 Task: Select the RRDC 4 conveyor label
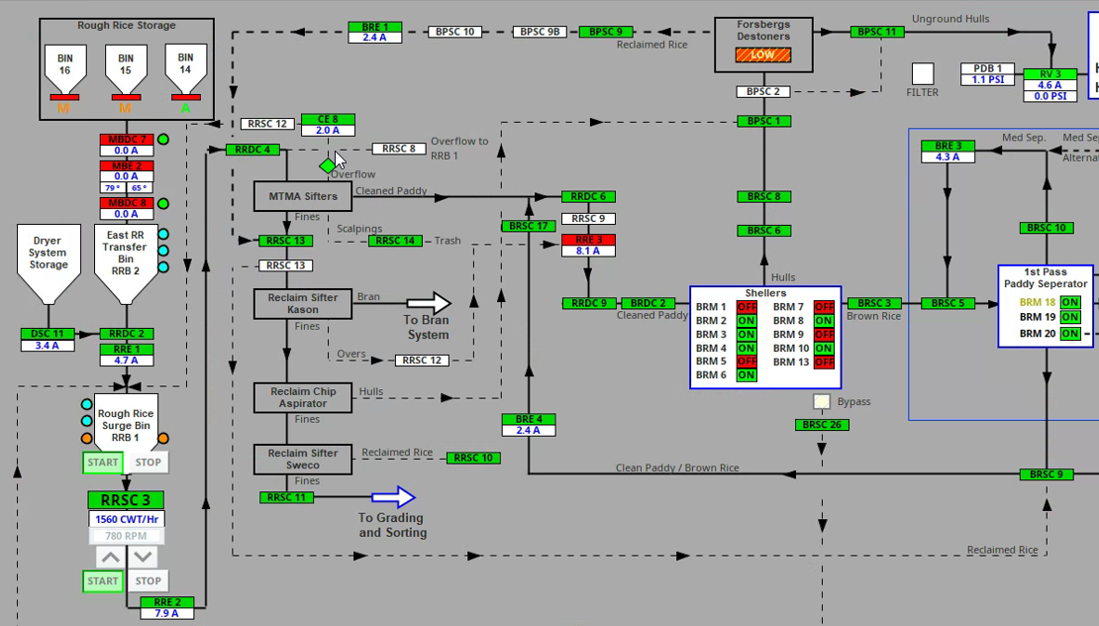(252, 150)
